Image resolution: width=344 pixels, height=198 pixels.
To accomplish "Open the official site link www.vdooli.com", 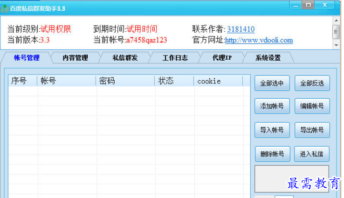I will [x=259, y=40].
